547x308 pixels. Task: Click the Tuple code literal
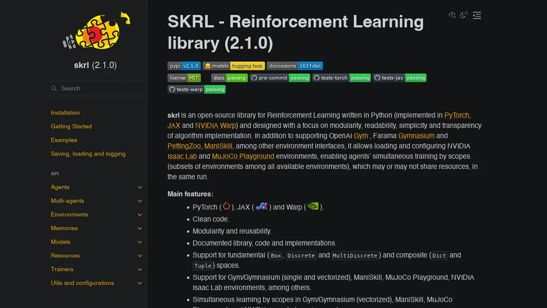pos(203,266)
